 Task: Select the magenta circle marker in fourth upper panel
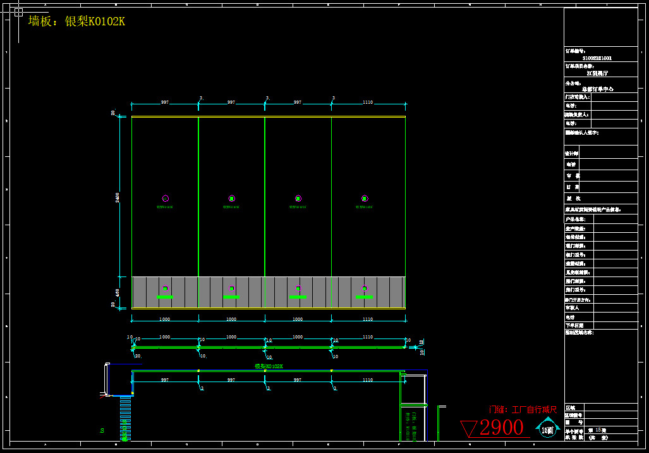pos(365,199)
